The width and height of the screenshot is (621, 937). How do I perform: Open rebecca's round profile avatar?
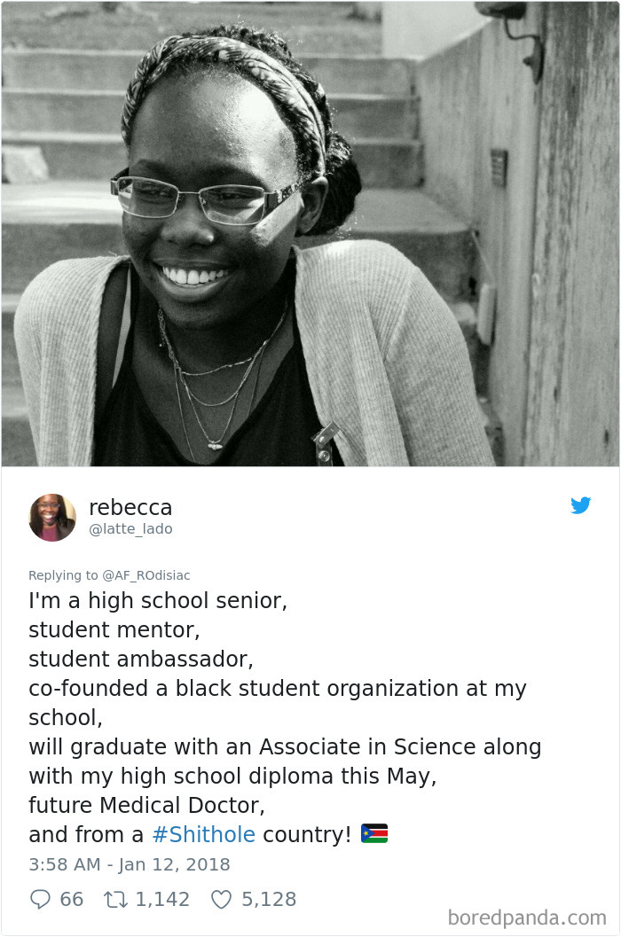click(52, 518)
